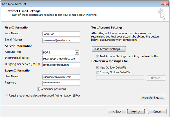The height and width of the screenshot is (117, 170).
Task: Focus the E-mail Address field
Action: (x=61, y=40)
